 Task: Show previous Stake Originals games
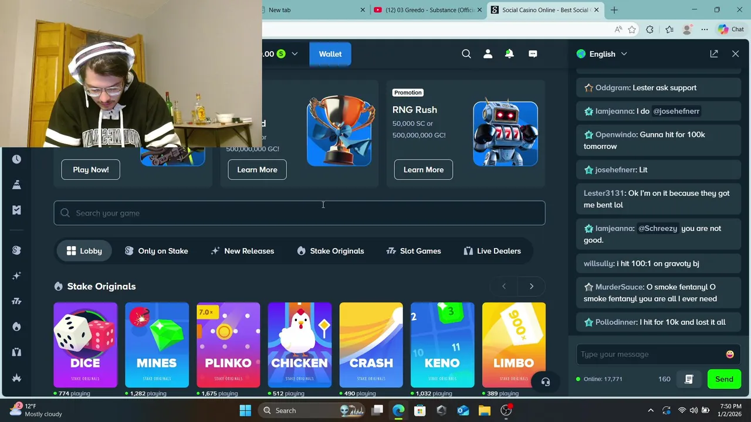click(504, 286)
